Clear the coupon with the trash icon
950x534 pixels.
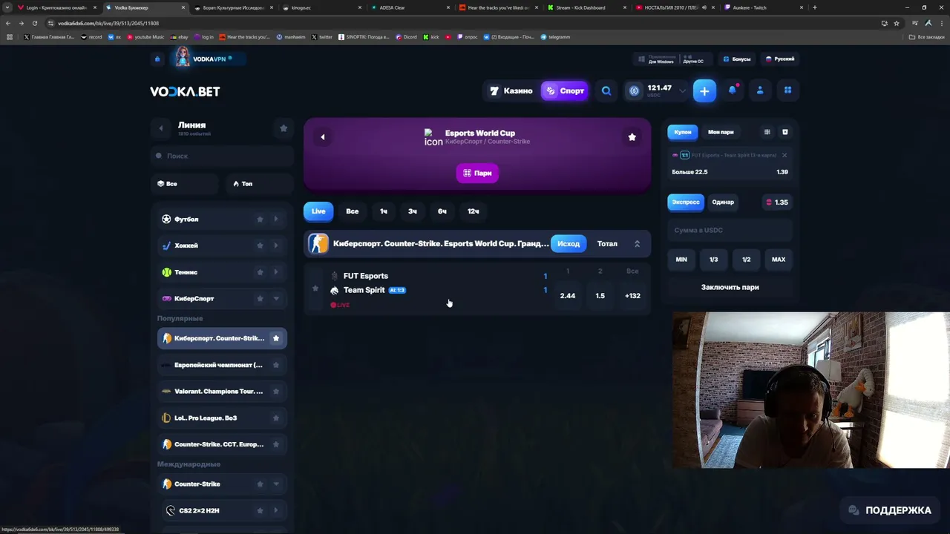point(785,132)
